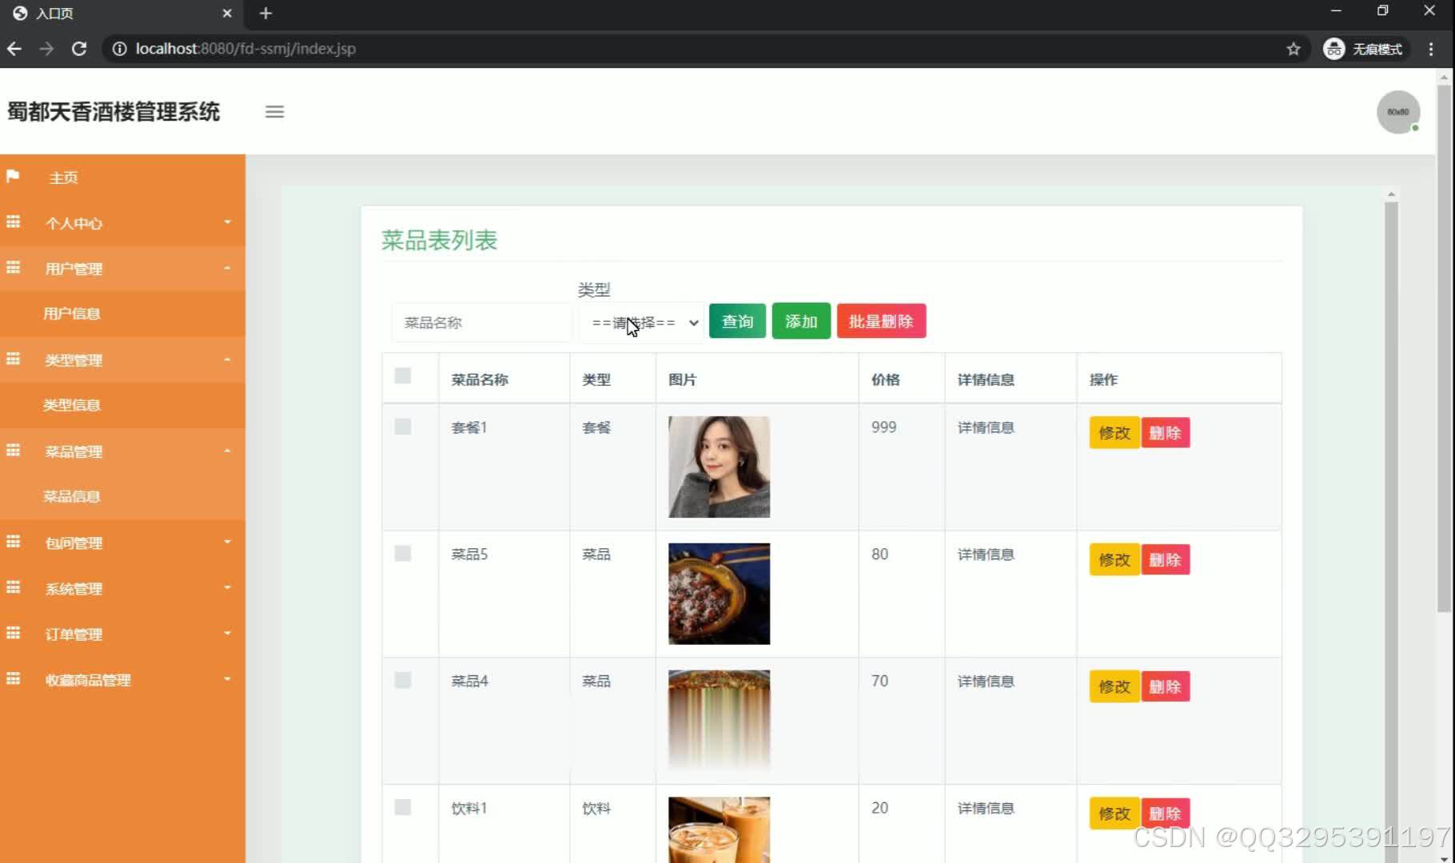Open the 类型 ==请选择== dropdown

pyautogui.click(x=642, y=323)
